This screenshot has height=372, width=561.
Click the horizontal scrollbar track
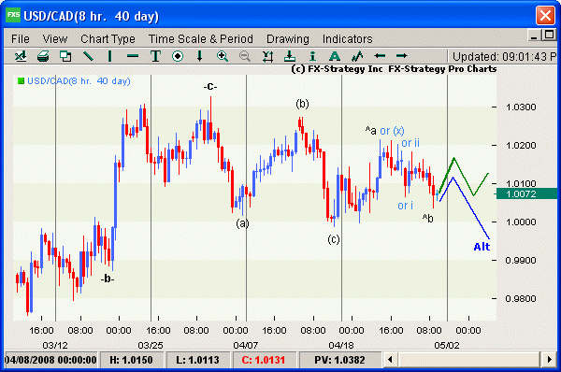point(469,360)
